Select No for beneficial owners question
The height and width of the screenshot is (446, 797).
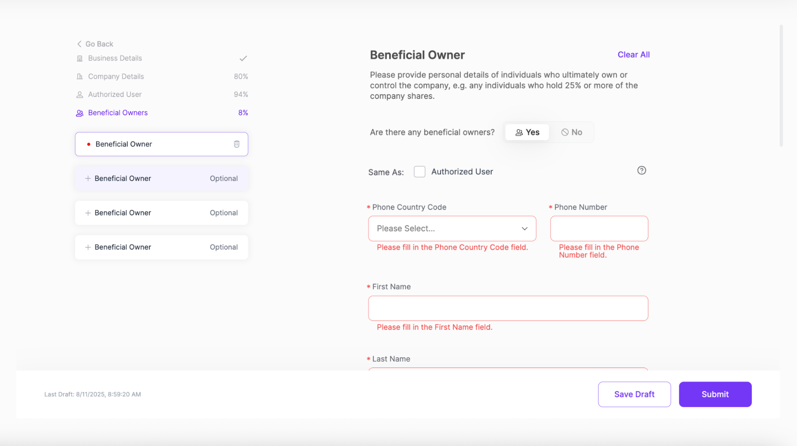coord(572,132)
